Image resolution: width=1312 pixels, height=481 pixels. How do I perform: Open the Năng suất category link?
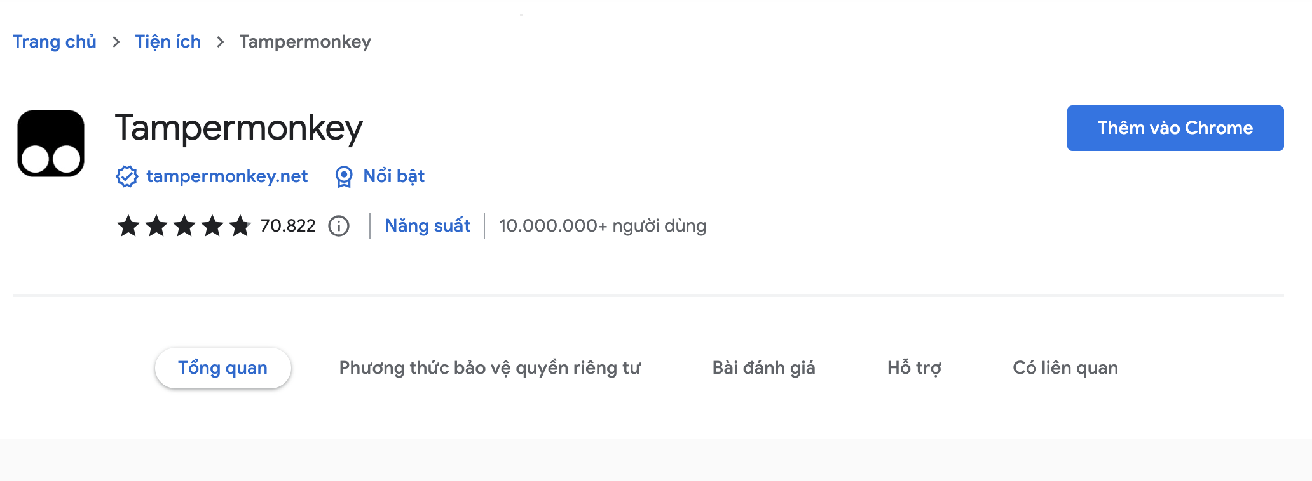(x=428, y=226)
